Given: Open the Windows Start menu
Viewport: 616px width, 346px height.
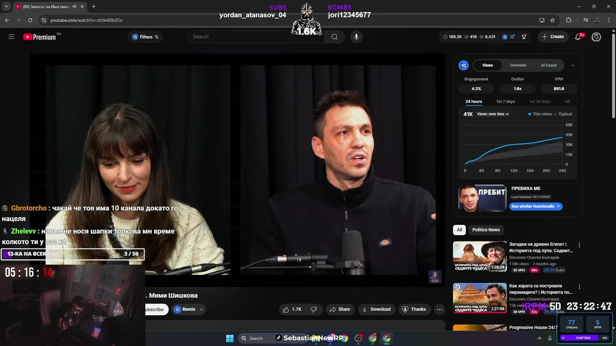Looking at the screenshot, I should (230, 338).
